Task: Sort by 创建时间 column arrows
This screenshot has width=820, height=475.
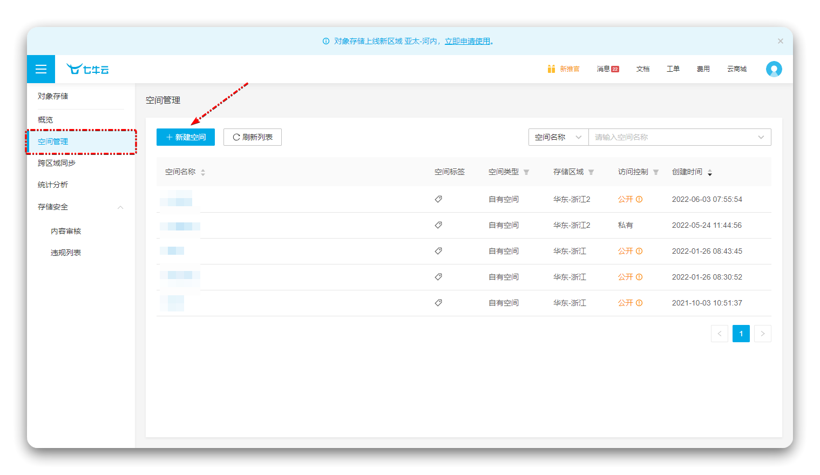Action: 710,172
